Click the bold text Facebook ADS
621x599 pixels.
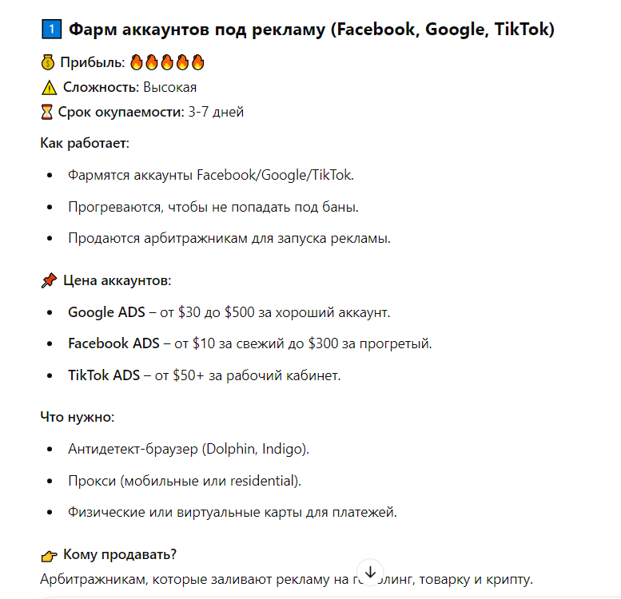(113, 343)
